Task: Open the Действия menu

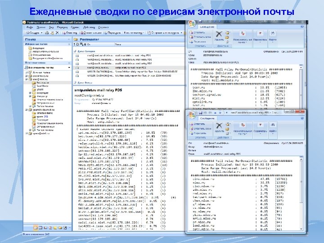Action: pos(89,27)
